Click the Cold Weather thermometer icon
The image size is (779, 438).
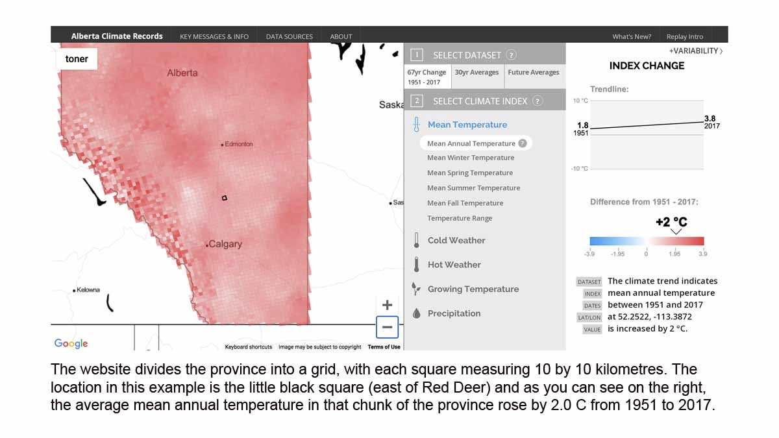click(416, 241)
